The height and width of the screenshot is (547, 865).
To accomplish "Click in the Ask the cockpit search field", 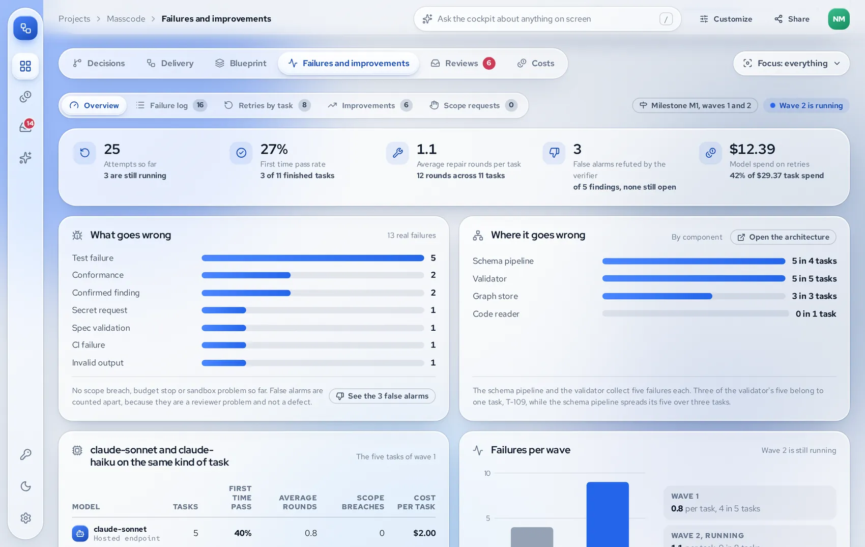I will coord(547,19).
